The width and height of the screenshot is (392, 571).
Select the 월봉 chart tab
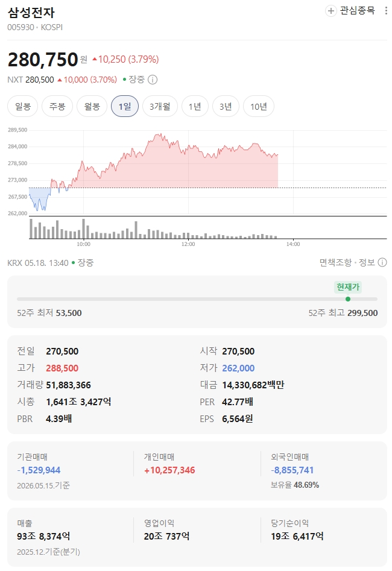coord(92,106)
